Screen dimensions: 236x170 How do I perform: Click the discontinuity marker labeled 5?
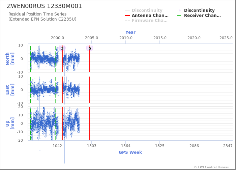90,48
